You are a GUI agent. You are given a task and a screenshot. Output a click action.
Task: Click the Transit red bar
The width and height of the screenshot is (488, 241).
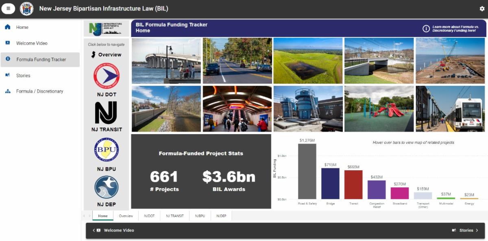(x=353, y=185)
